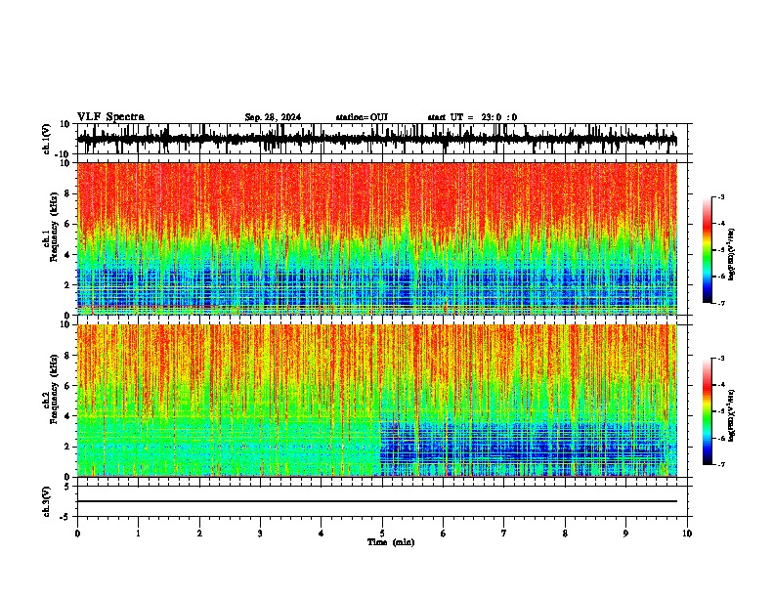The height and width of the screenshot is (598, 774).
Task: Click the "-7" label on ch.1 color scale
Action: [x=721, y=303]
